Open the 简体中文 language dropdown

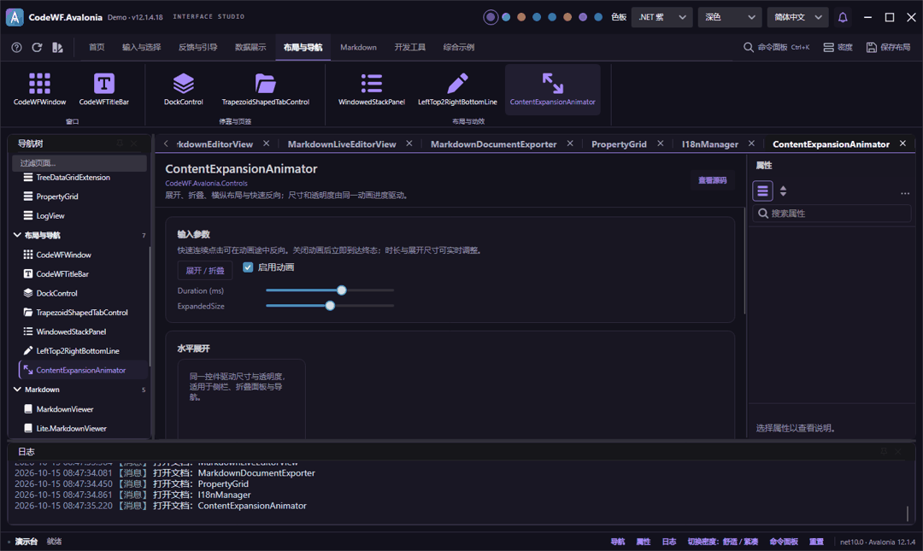tap(797, 17)
